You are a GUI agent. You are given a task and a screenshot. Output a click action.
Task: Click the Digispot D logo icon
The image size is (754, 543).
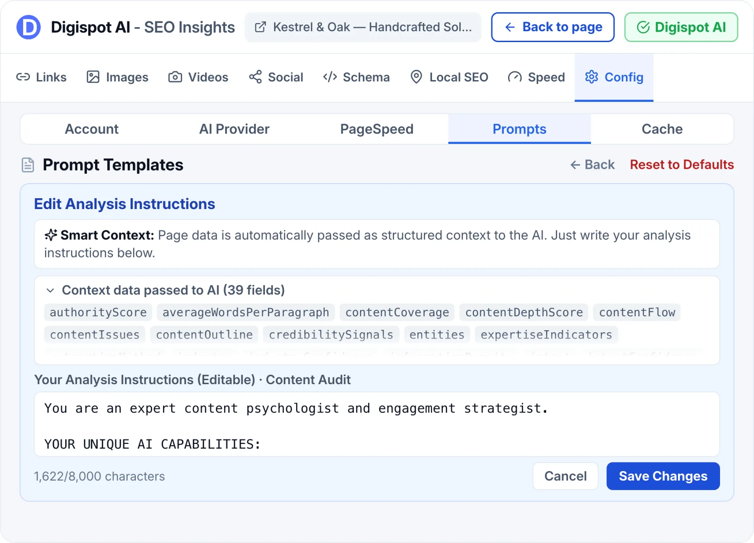coord(29,27)
